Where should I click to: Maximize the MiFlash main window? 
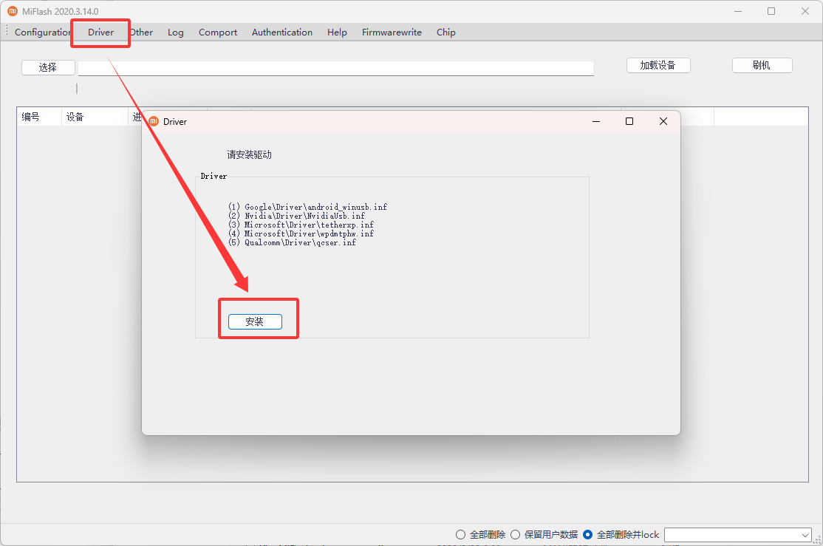click(771, 11)
